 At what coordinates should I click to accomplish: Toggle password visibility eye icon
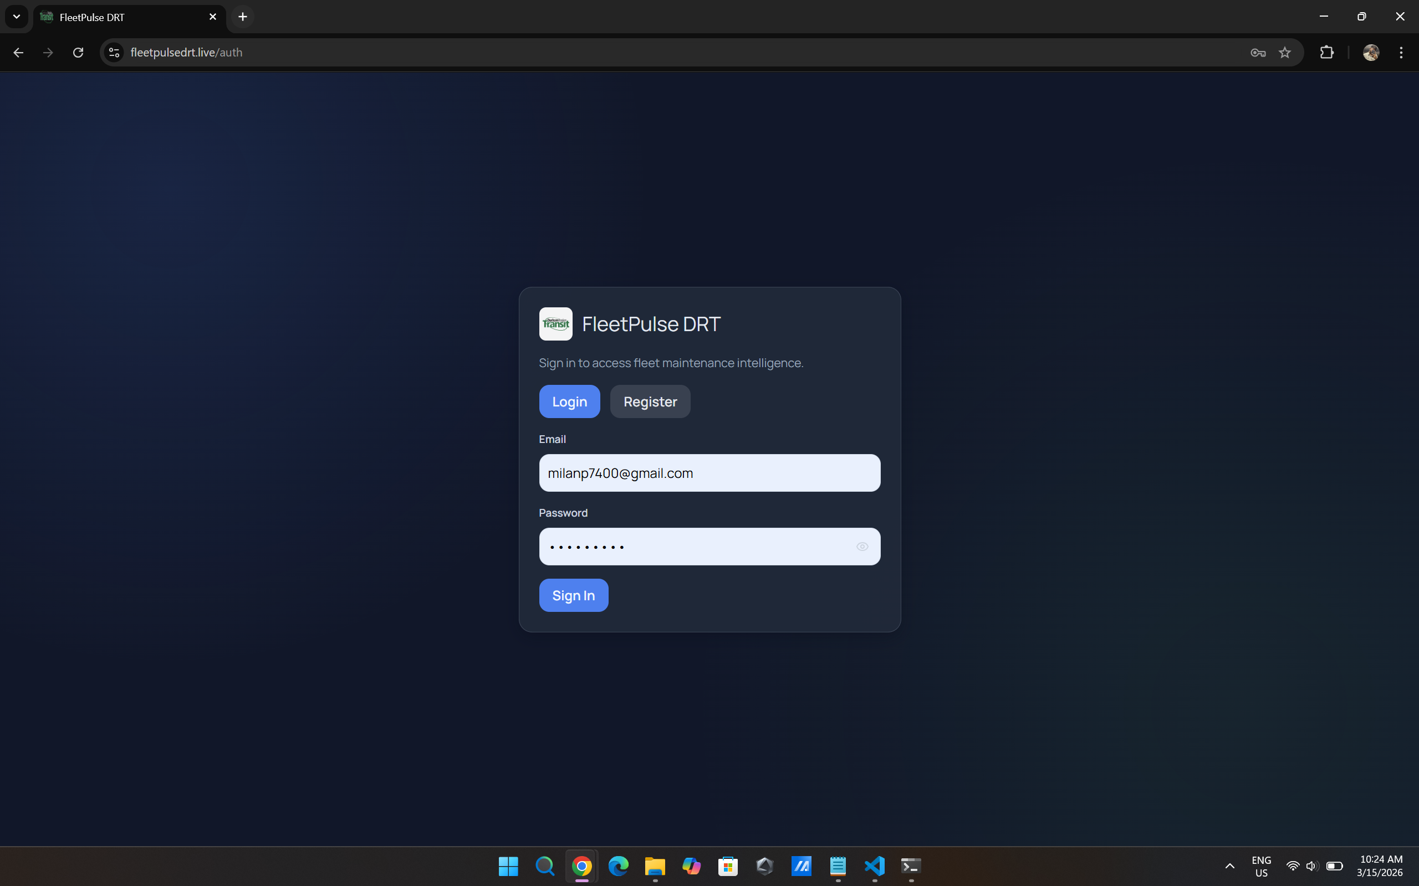(862, 547)
